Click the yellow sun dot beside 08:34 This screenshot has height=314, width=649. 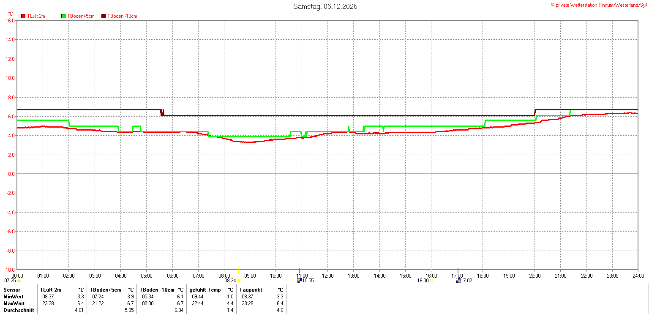(x=239, y=281)
